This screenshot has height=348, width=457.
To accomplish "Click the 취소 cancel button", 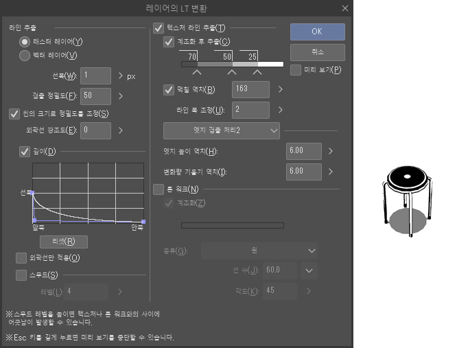I will (317, 51).
